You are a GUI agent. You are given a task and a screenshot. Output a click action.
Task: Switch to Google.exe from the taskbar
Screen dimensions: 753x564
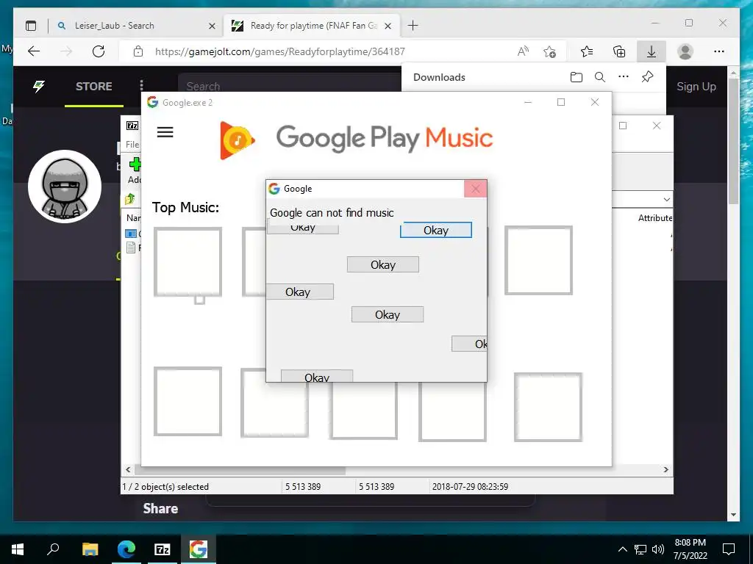pos(198,549)
